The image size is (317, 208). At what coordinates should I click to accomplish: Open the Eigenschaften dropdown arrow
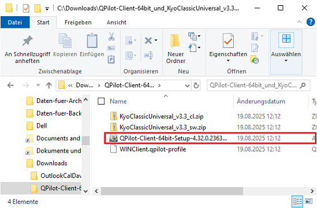click(x=228, y=61)
